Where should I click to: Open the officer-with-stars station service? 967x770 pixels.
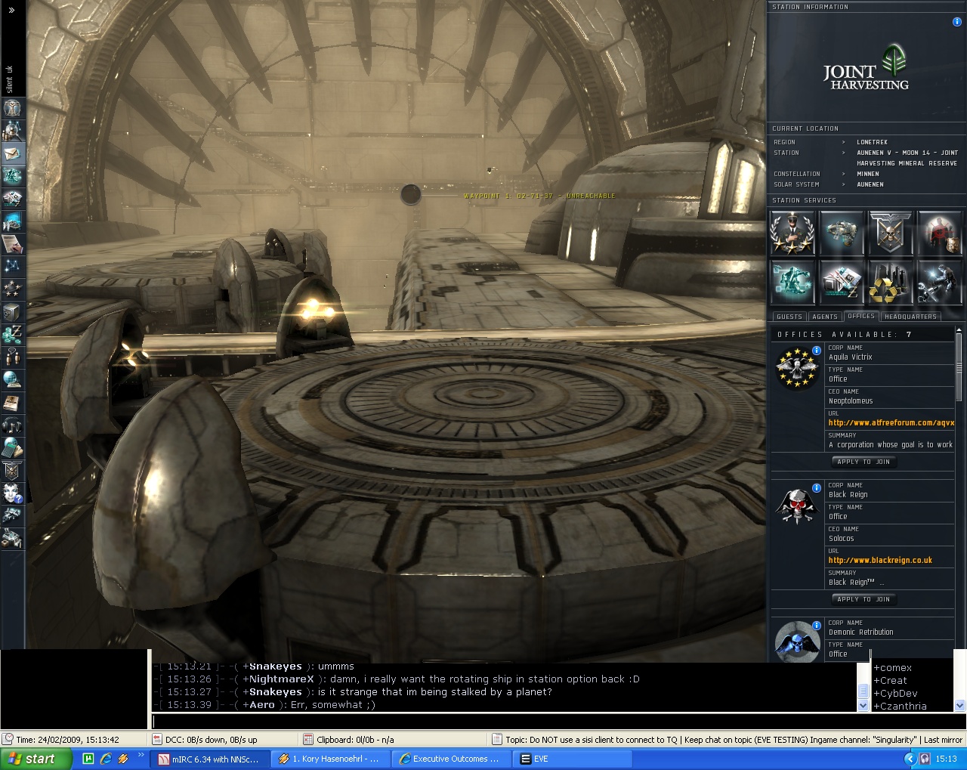point(792,233)
